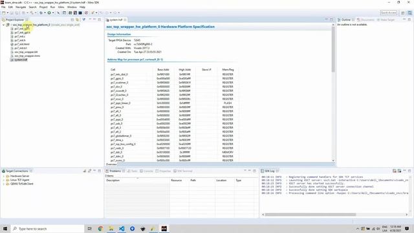Open the Run menu
414x233 pixels.
[53, 7]
